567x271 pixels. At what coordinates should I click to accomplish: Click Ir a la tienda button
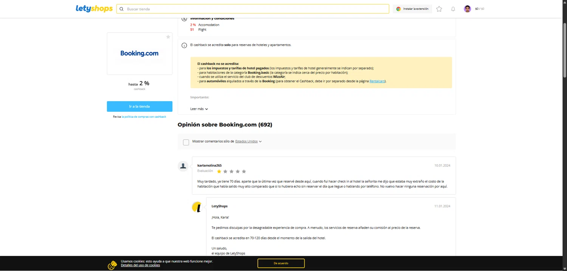point(139,106)
